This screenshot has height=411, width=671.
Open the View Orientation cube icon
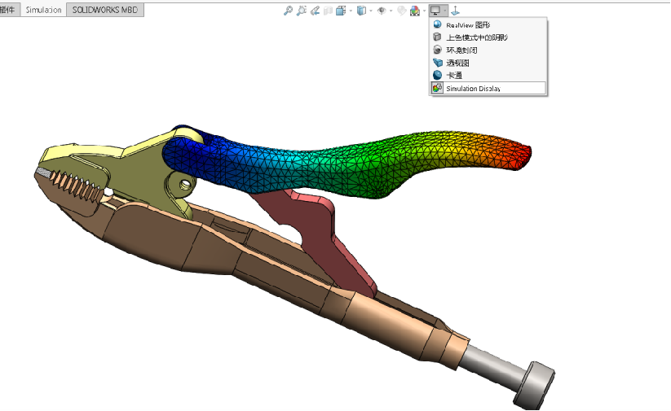point(342,11)
